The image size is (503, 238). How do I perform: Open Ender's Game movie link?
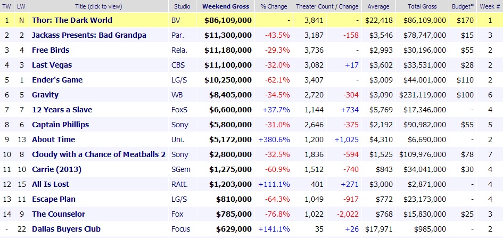(58, 80)
